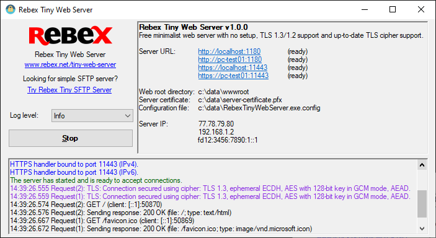
Task: Open the https://pc-test01:11443 URL
Action: pyautogui.click(x=233, y=76)
